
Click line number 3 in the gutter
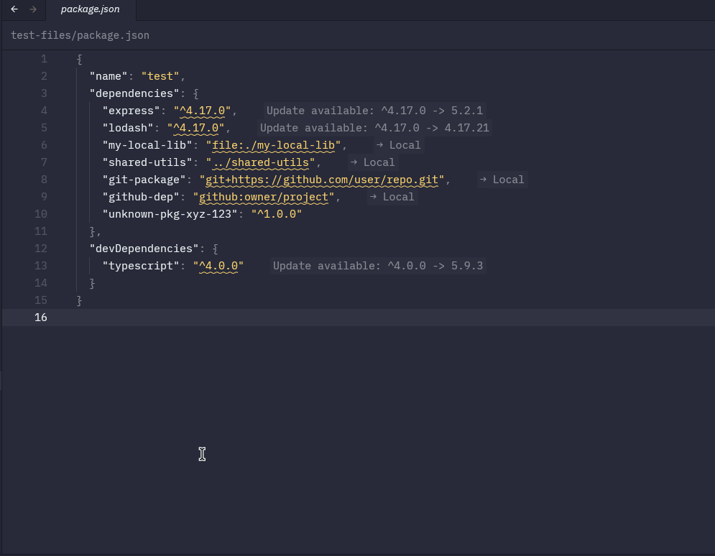tap(44, 93)
